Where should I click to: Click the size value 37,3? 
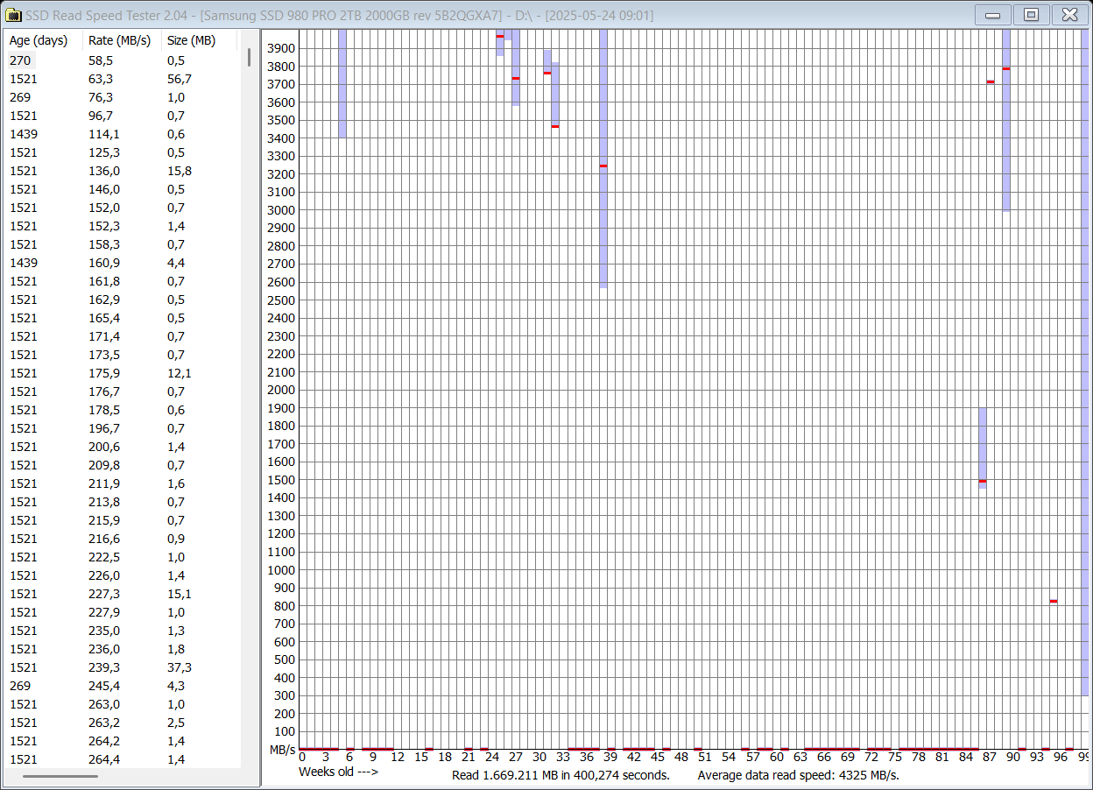pyautogui.click(x=180, y=667)
